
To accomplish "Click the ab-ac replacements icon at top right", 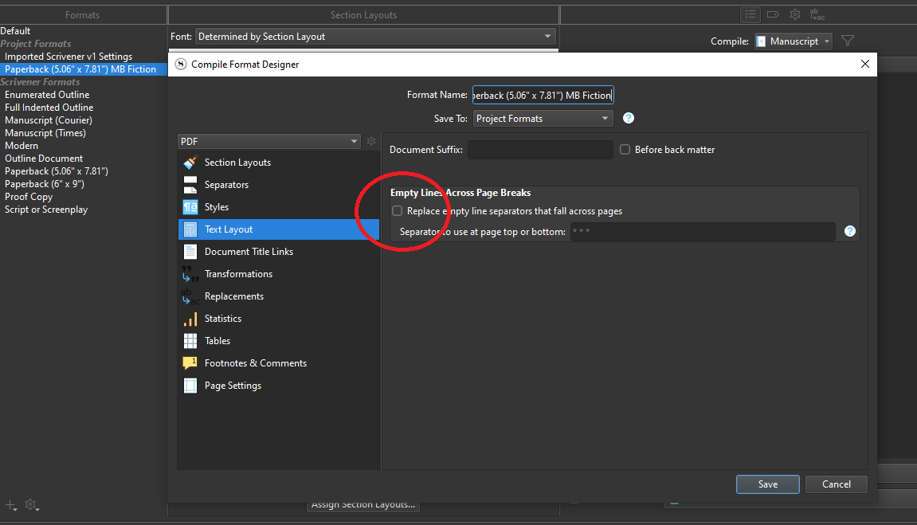I will (x=817, y=14).
